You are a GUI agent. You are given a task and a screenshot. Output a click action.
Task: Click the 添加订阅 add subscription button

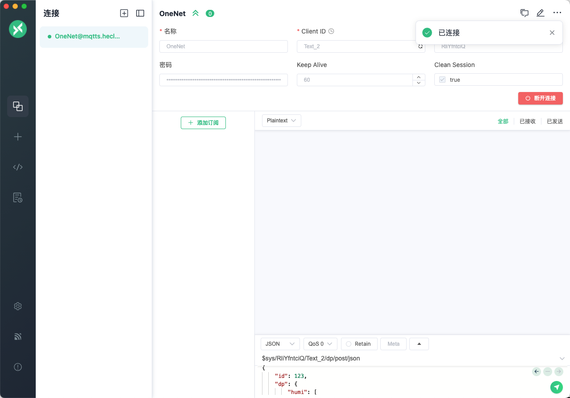[x=203, y=123]
